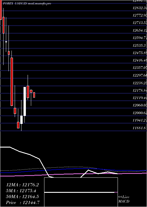The height and width of the screenshot is (207, 147).
Task: Click the 12178.8 price axis label
Action: 140,90
